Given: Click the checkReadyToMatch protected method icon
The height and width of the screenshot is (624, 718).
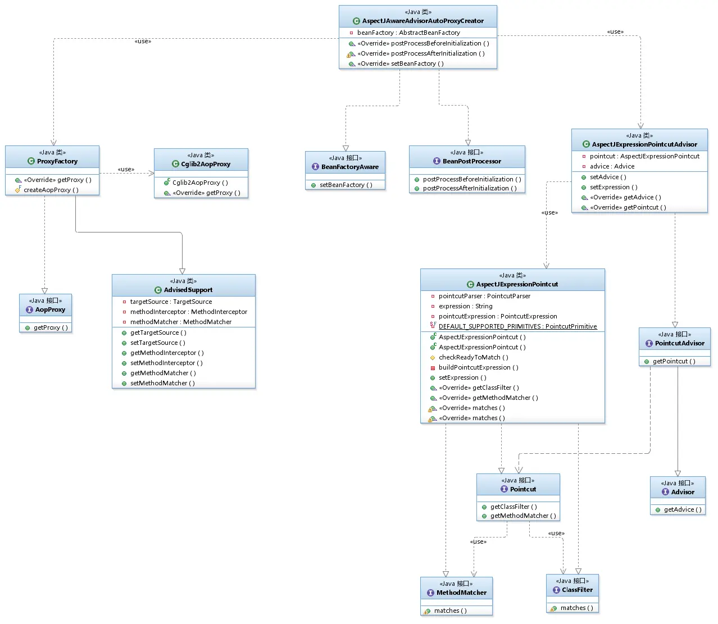Looking at the screenshot, I should (433, 357).
